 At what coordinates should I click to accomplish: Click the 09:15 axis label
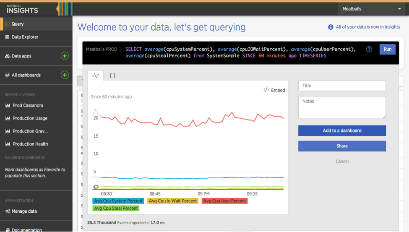click(x=252, y=194)
